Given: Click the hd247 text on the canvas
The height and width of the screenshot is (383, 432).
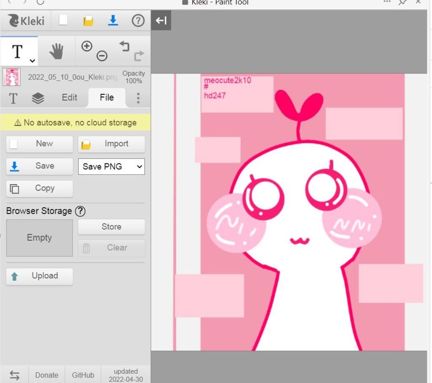Looking at the screenshot, I should coord(215,96).
